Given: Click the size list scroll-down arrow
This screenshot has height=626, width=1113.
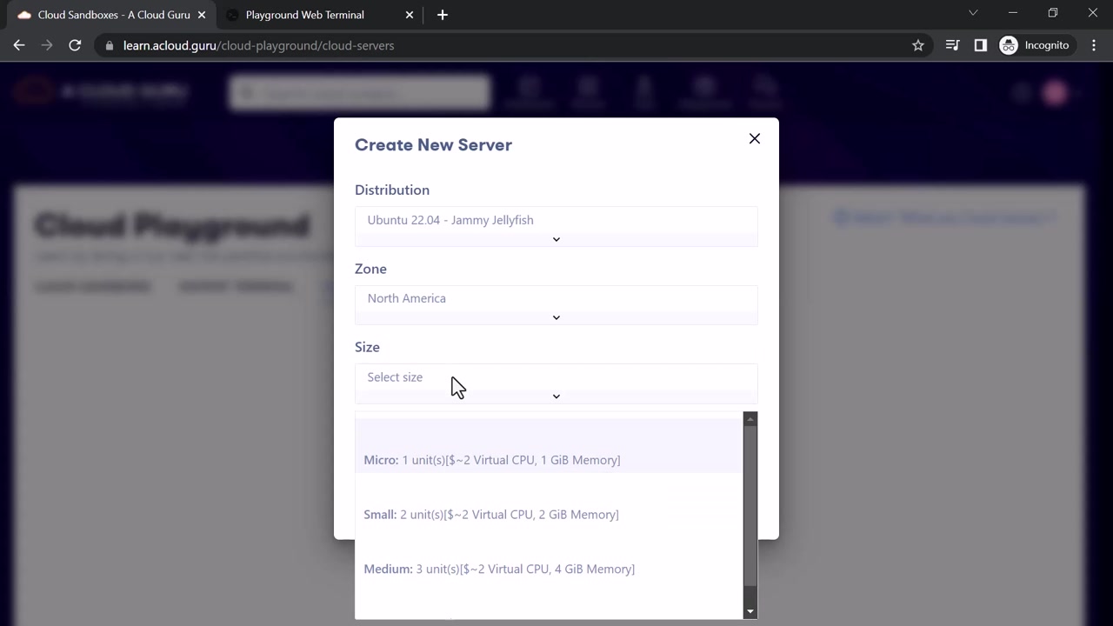Looking at the screenshot, I should (x=750, y=612).
